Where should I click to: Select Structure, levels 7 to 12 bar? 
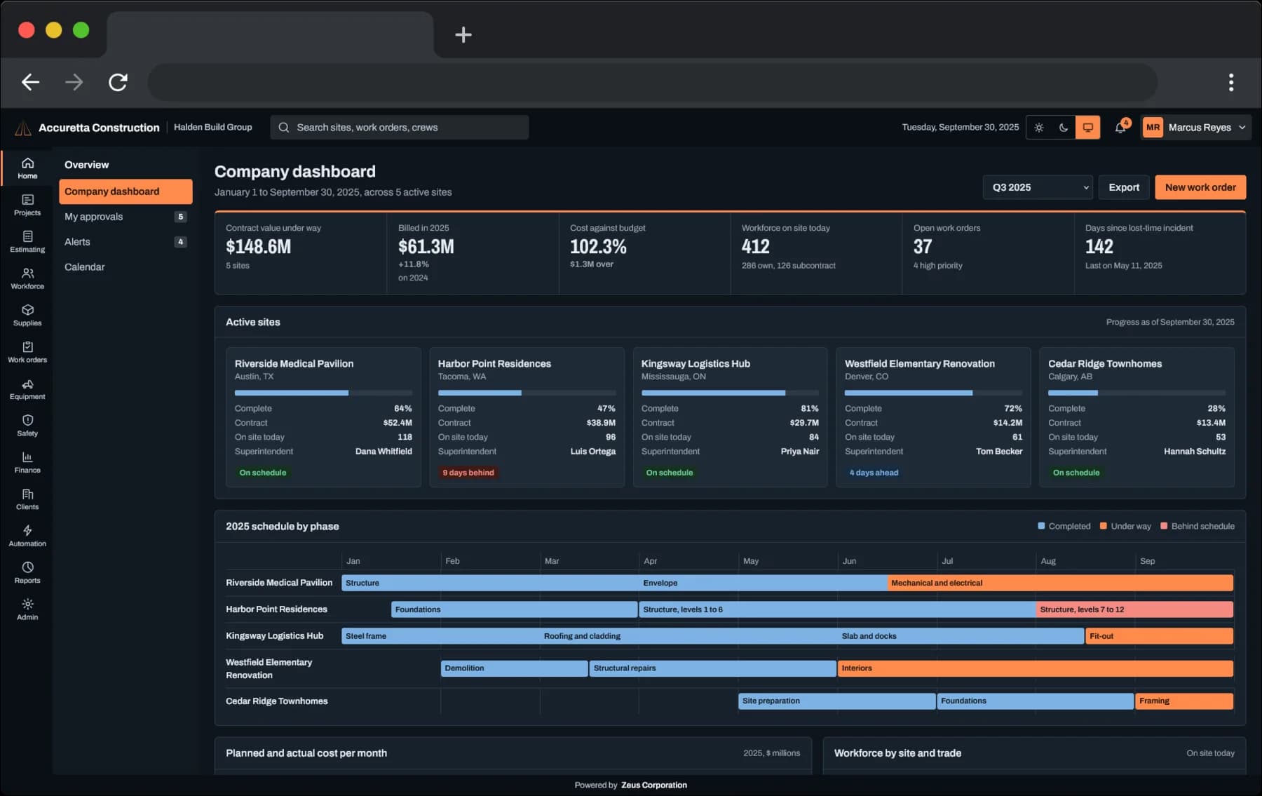(x=1134, y=609)
